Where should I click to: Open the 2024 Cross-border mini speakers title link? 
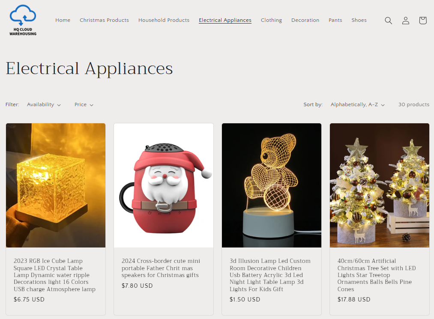(161, 268)
